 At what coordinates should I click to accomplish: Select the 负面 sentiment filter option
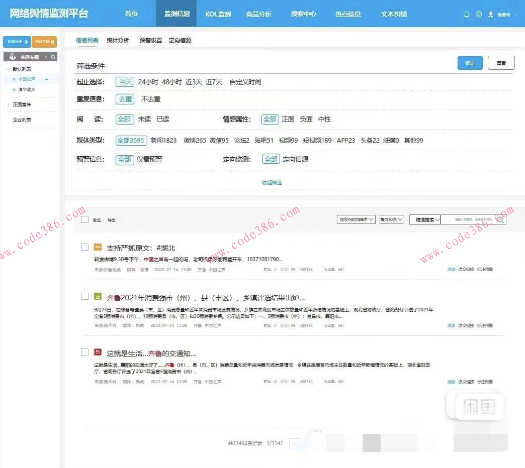tap(306, 120)
